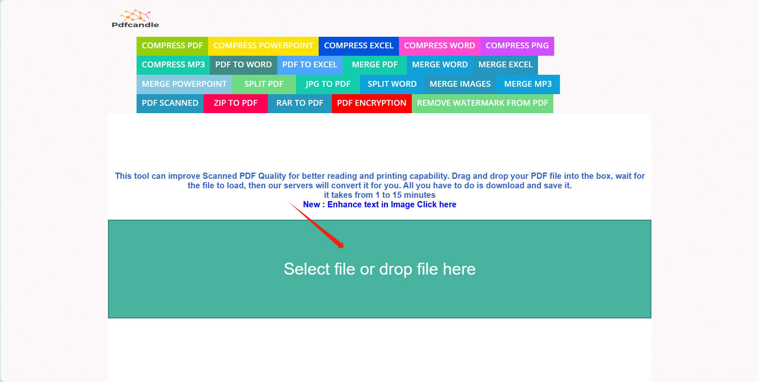Screen dimensions: 759x382
Task: Open PDF ENCRYPTION tool
Action: click(371, 103)
